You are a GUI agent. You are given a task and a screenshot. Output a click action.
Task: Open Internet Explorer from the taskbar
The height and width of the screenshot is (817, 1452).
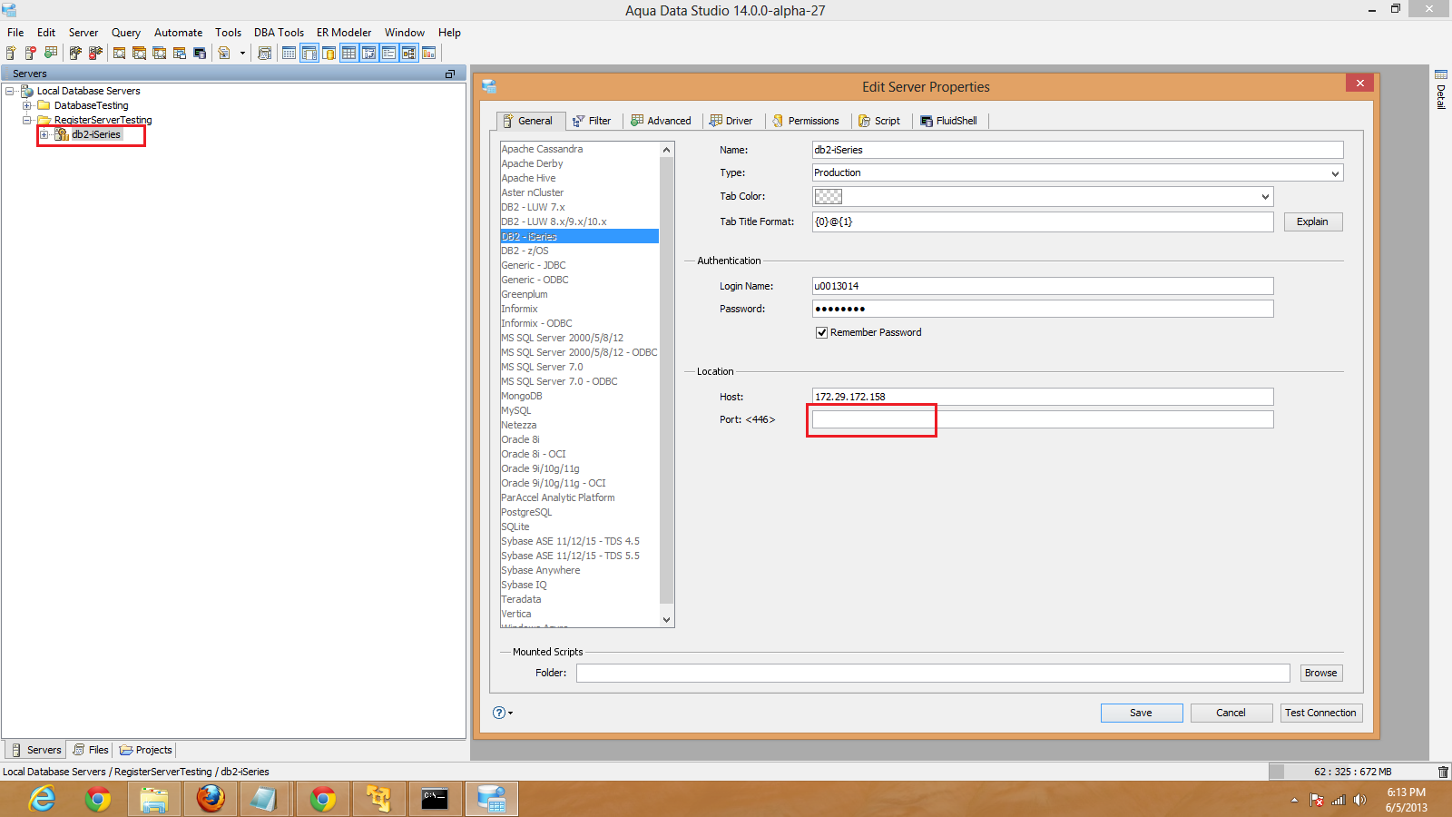tap(43, 799)
